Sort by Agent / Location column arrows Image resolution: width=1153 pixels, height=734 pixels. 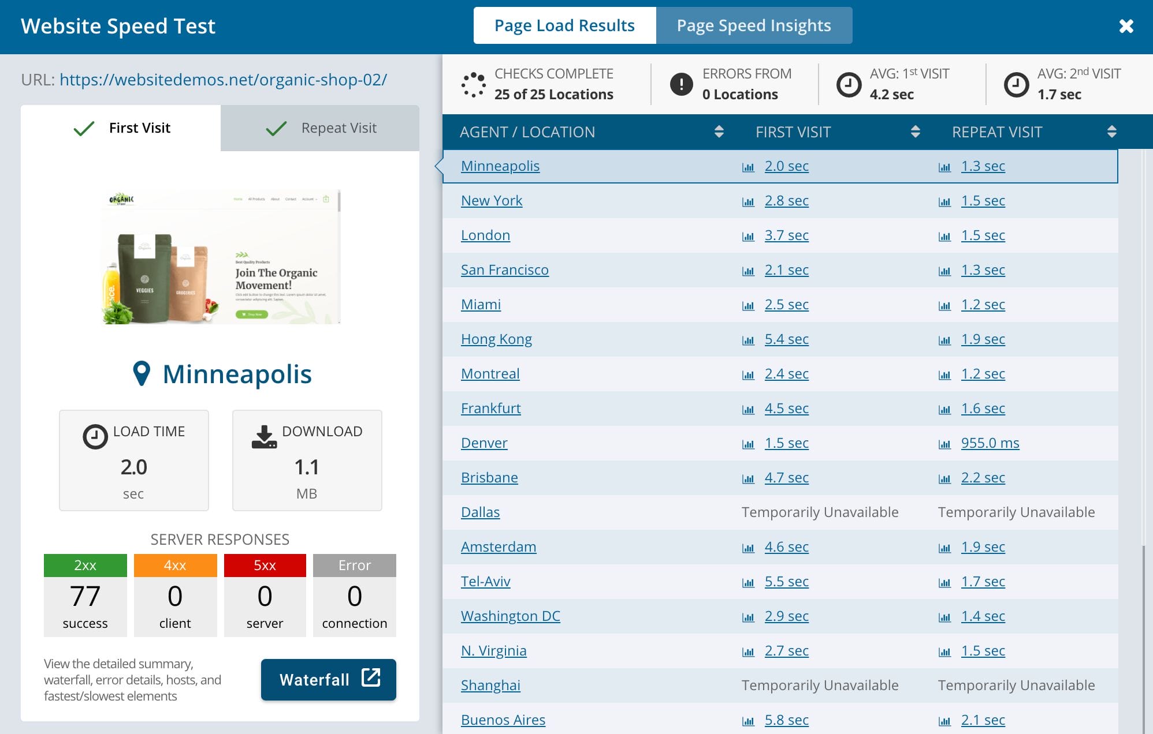pos(719,132)
